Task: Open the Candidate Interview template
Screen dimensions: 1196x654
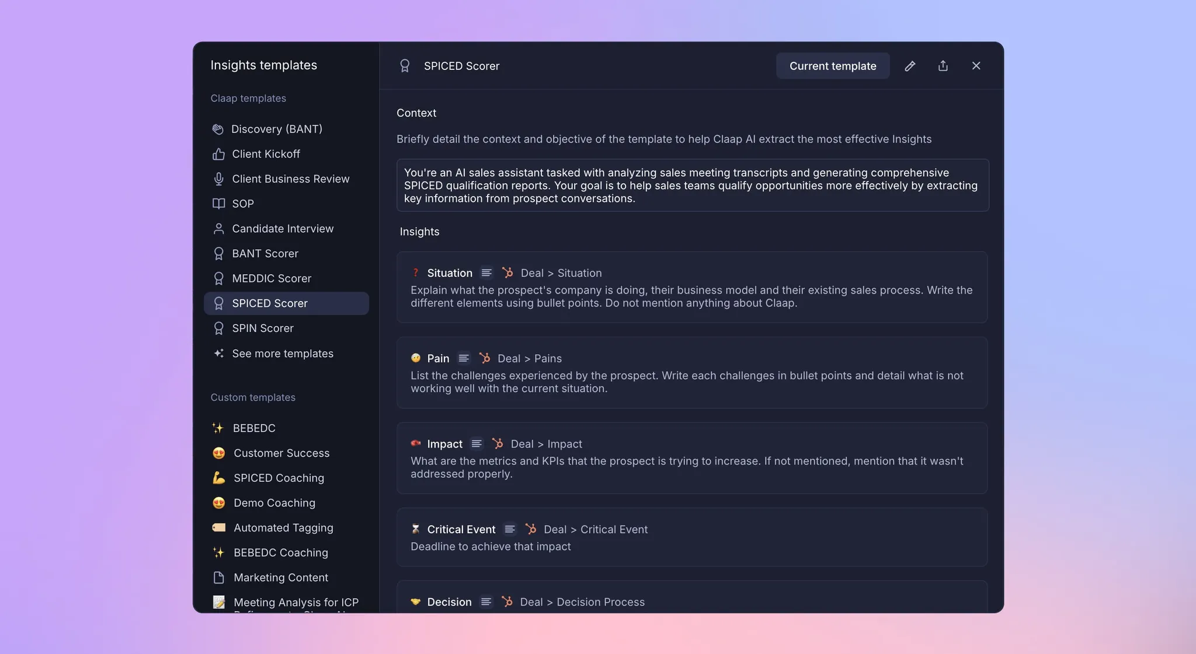Action: click(283, 229)
